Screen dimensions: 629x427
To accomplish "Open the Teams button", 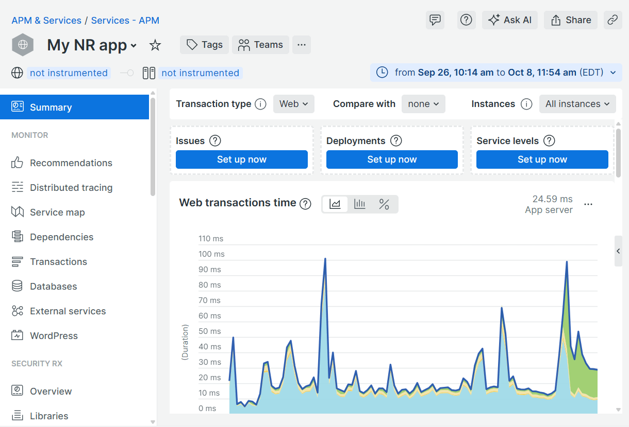I will 260,45.
